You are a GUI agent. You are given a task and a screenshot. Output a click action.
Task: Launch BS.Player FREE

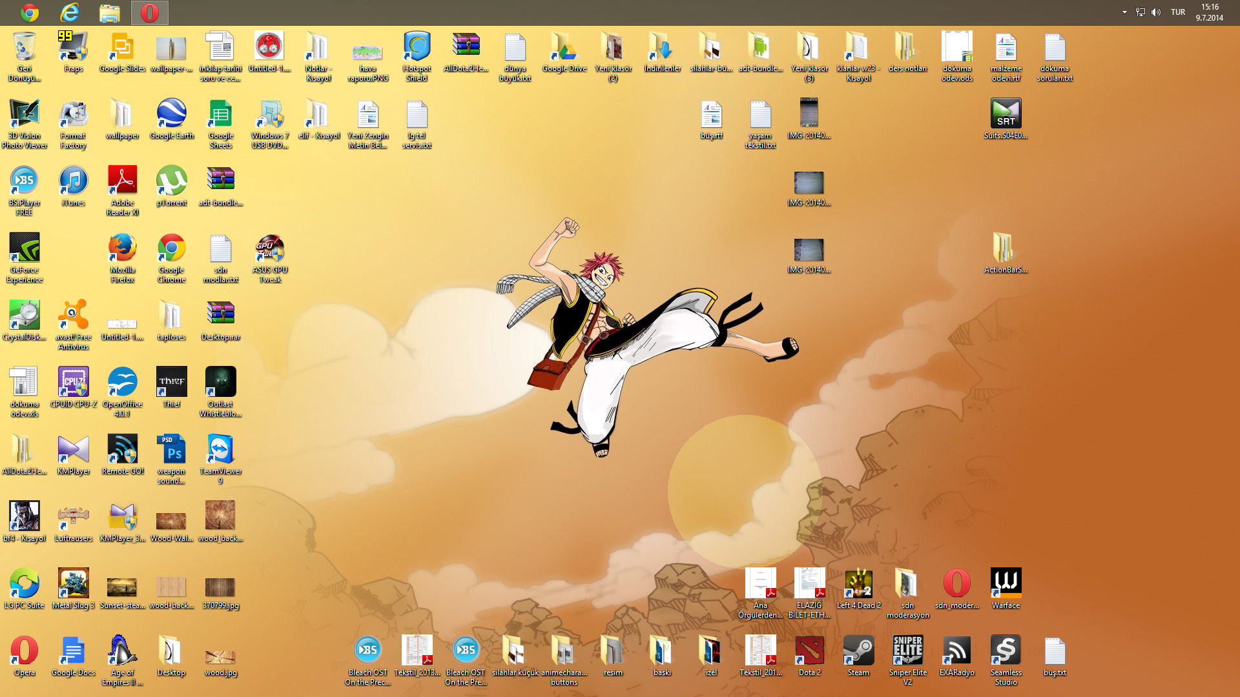tap(25, 191)
